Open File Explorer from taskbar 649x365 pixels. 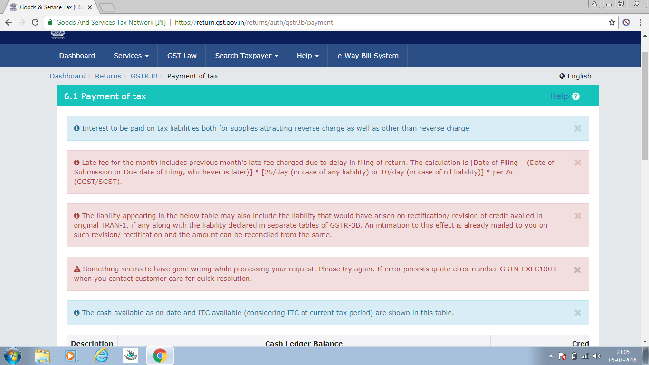[42, 355]
